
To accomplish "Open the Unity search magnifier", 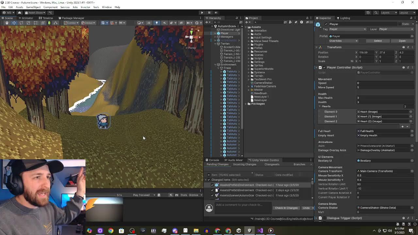I will (376, 12).
